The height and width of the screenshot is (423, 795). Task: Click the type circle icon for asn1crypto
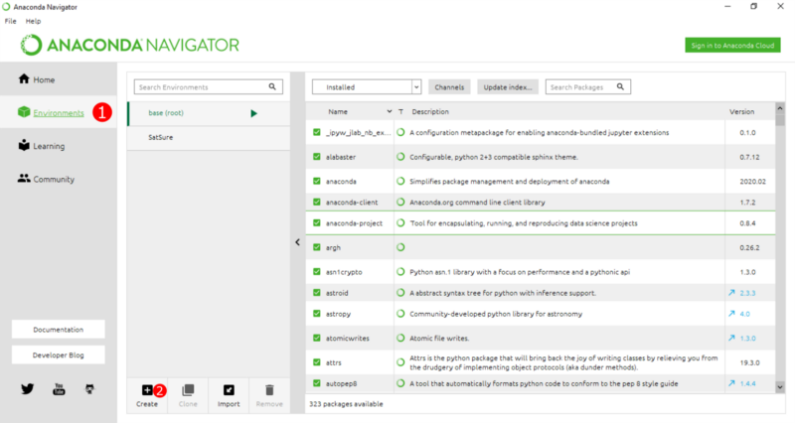tap(400, 271)
